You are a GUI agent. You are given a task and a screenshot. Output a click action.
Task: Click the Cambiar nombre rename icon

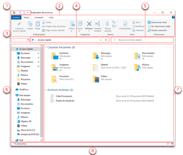[98, 24]
